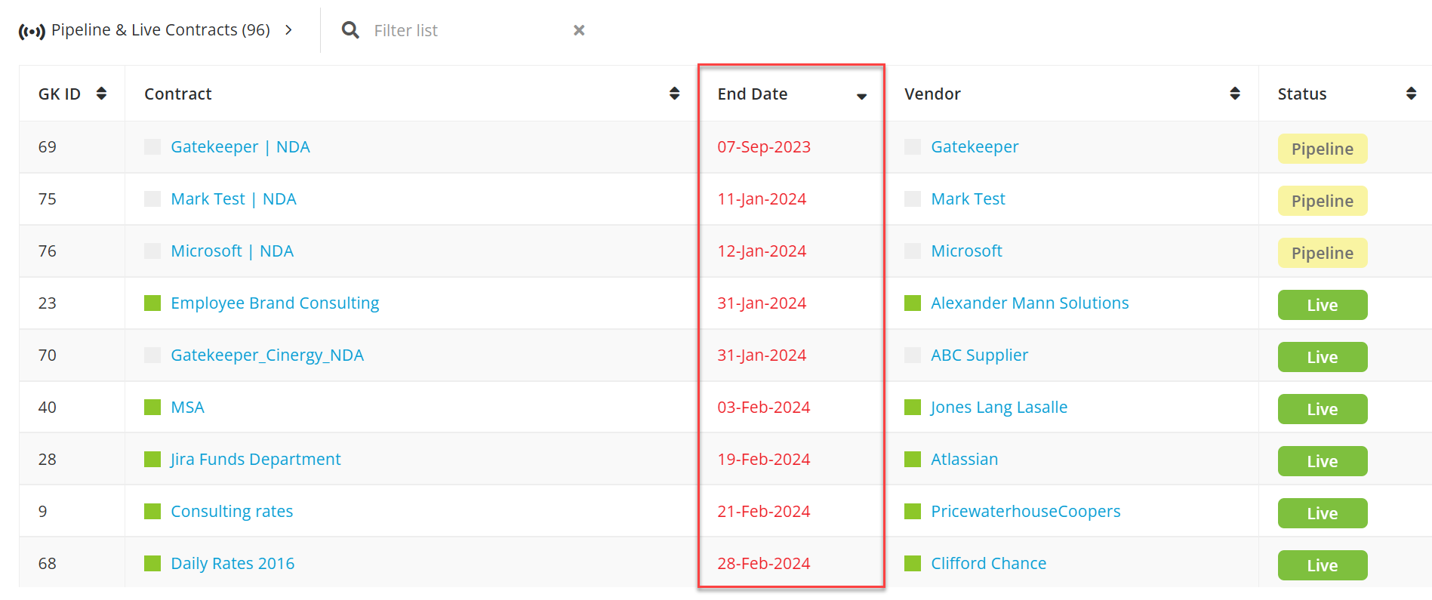1432x600 pixels.
Task: Toggle End Date sort direction arrow
Action: click(x=861, y=96)
